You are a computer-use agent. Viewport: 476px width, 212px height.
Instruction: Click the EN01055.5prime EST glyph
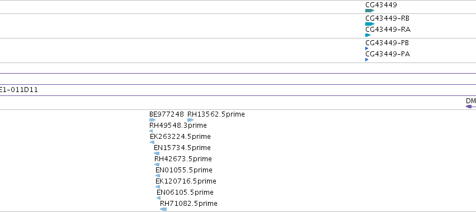[158, 176]
